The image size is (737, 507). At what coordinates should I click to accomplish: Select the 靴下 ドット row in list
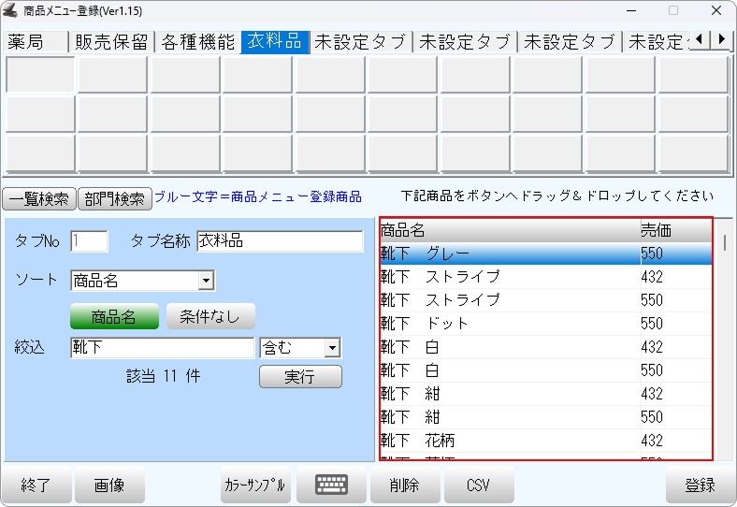pyautogui.click(x=510, y=324)
